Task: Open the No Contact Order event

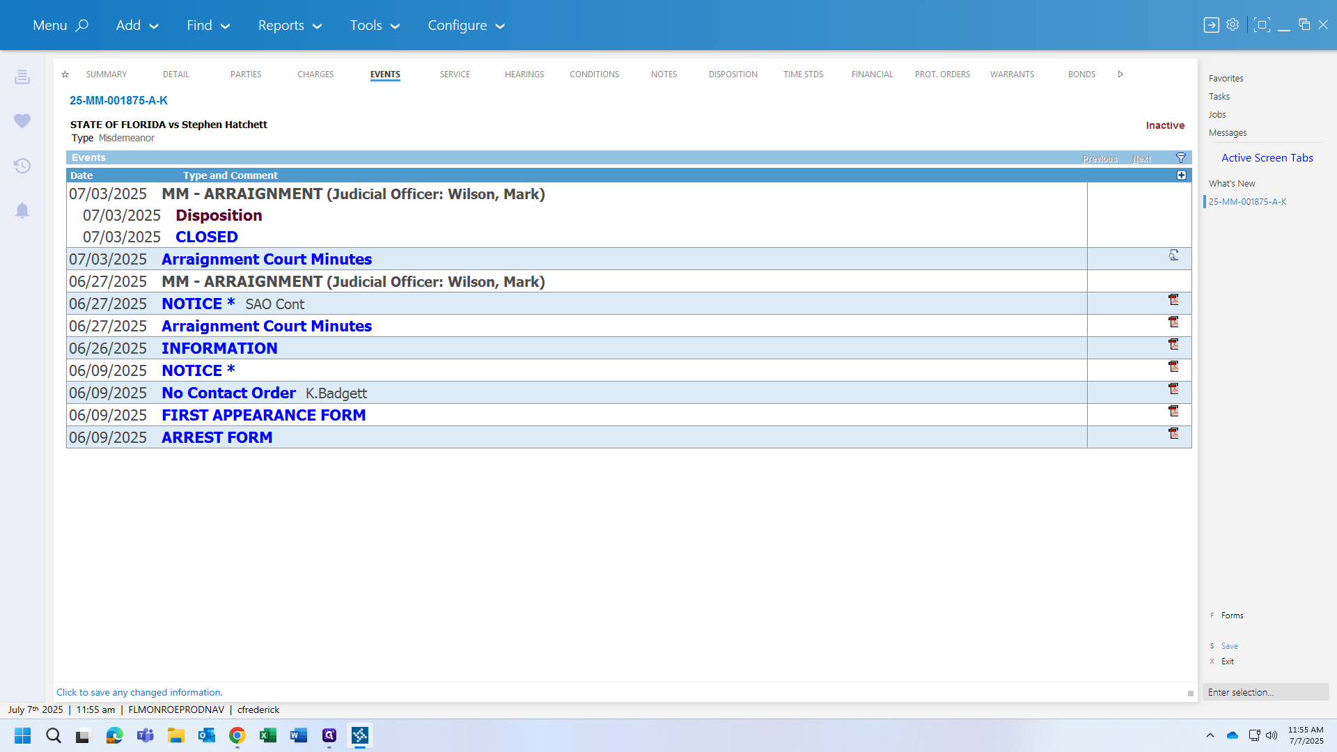Action: [228, 393]
